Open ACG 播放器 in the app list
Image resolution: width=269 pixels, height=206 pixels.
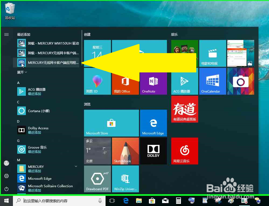[46, 91]
